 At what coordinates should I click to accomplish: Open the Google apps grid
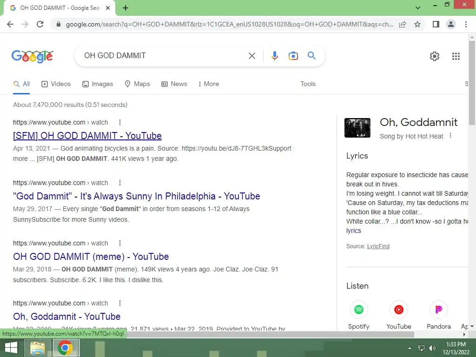[x=456, y=56]
